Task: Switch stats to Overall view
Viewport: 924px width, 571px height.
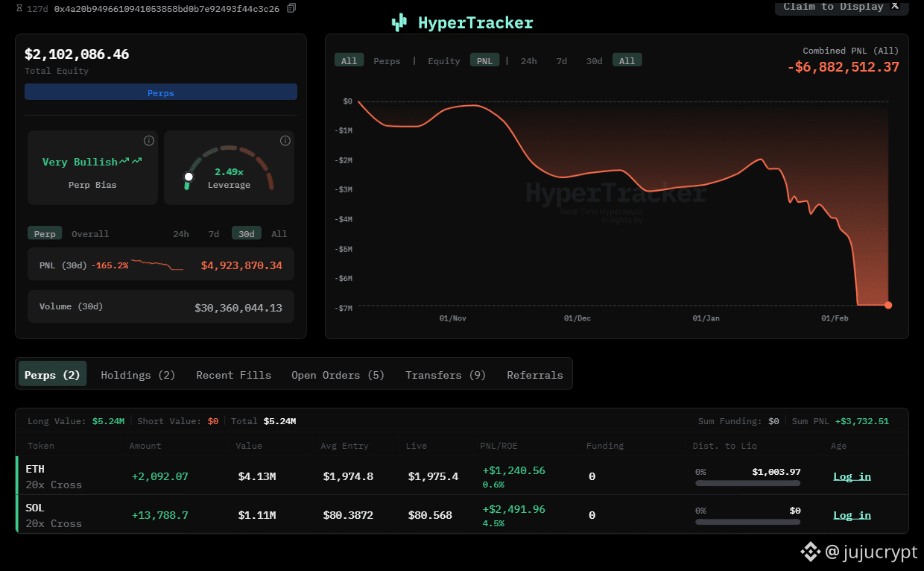Action: click(90, 234)
